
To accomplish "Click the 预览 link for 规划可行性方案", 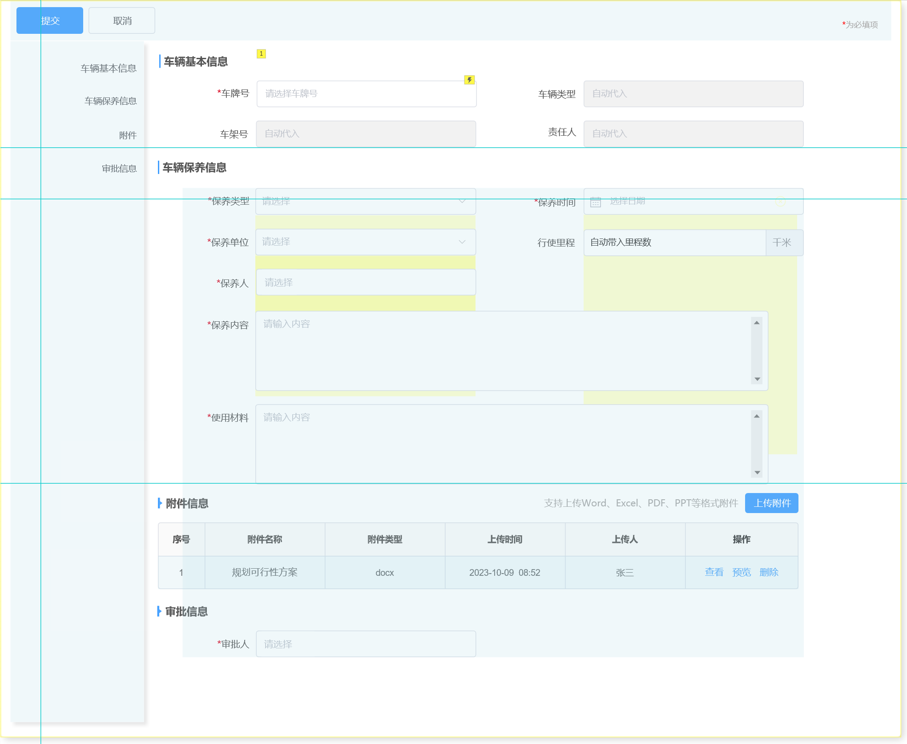I will [x=742, y=572].
